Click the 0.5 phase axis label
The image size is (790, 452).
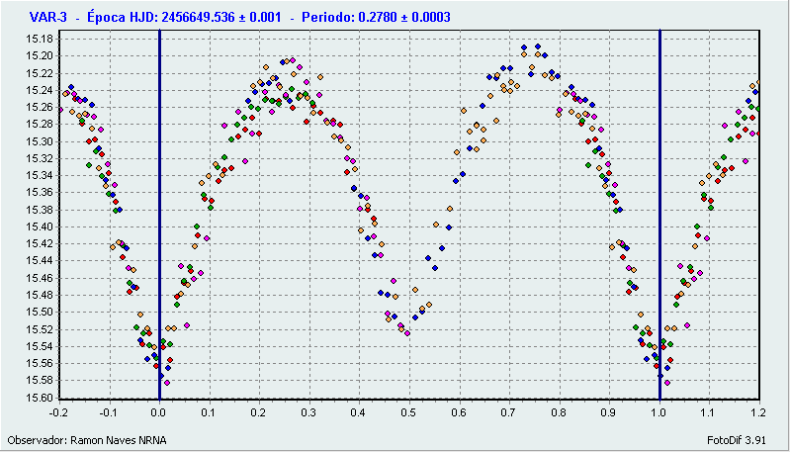point(408,412)
